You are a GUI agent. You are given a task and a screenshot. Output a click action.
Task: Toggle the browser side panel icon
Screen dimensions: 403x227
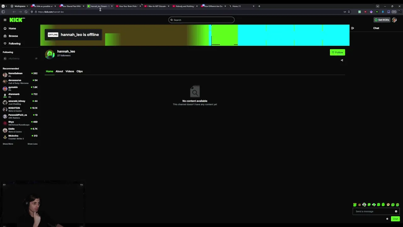click(x=3, y=12)
